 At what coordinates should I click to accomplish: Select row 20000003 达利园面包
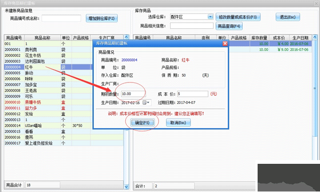[63, 61]
